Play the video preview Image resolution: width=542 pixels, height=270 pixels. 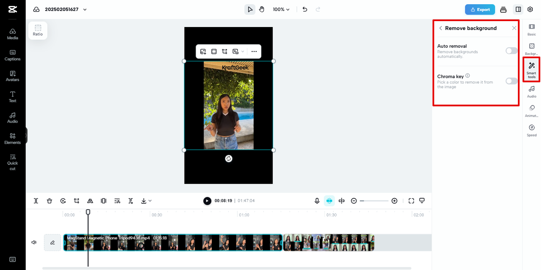pos(207,201)
